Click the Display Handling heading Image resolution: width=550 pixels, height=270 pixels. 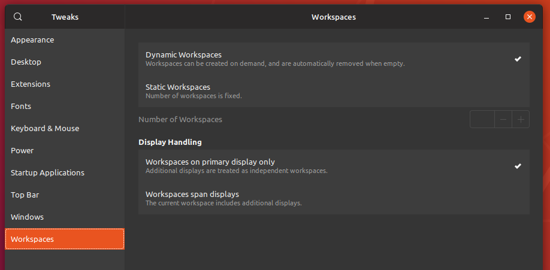pos(170,142)
